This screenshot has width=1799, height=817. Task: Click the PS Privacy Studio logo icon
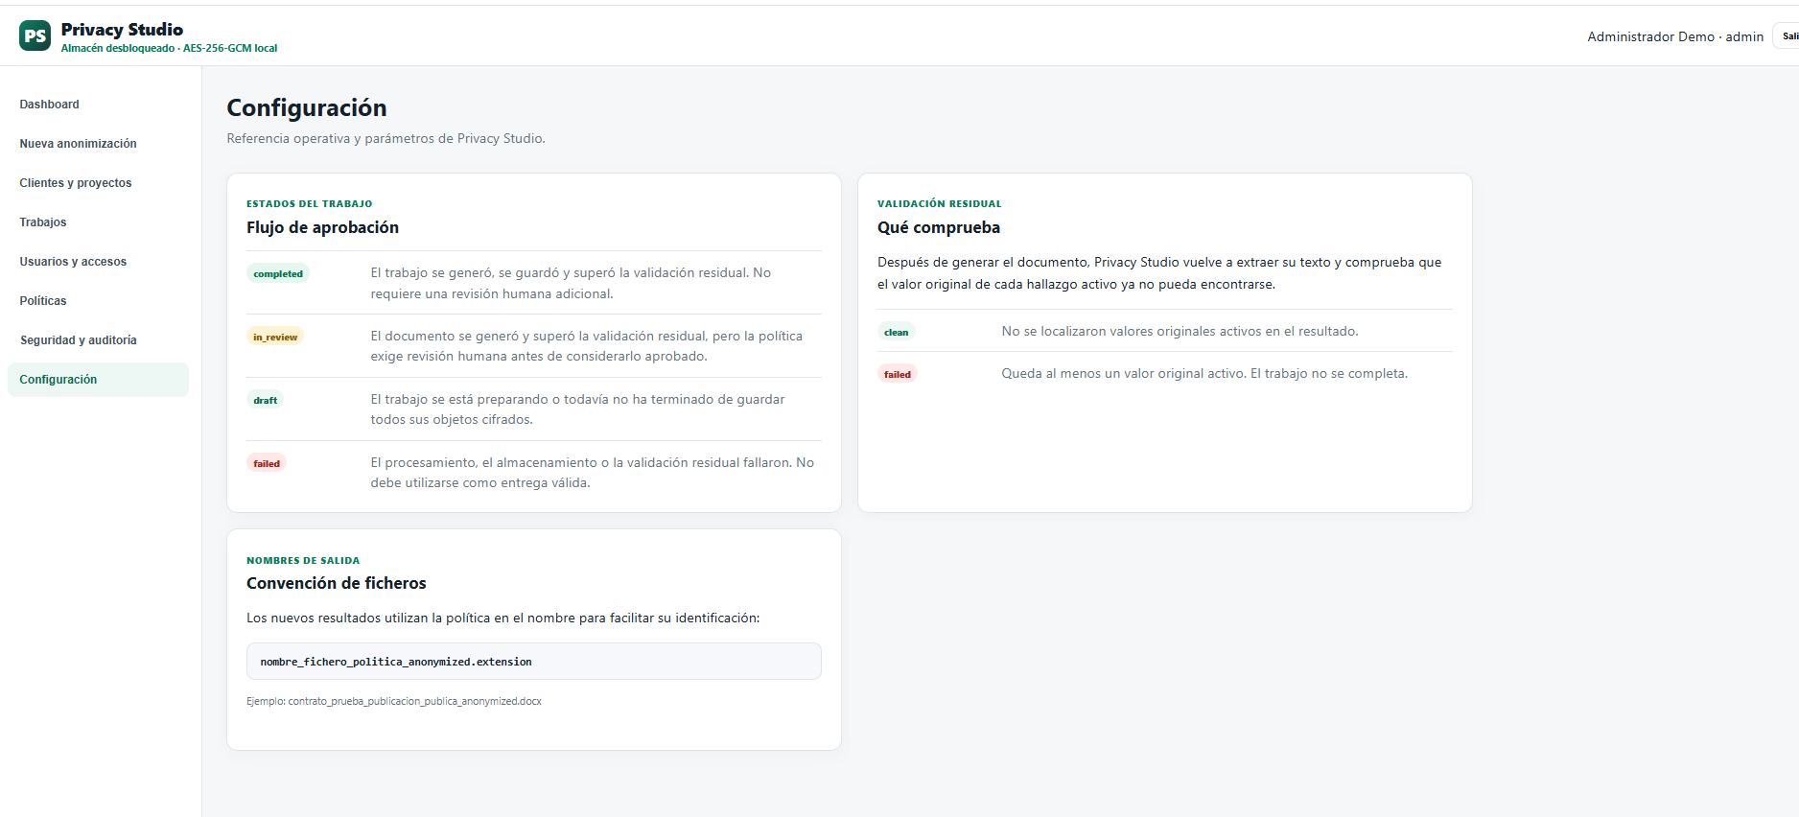pyautogui.click(x=35, y=36)
